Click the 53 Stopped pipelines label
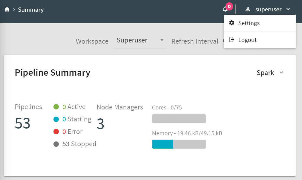This screenshot has height=180, width=302. [x=79, y=144]
